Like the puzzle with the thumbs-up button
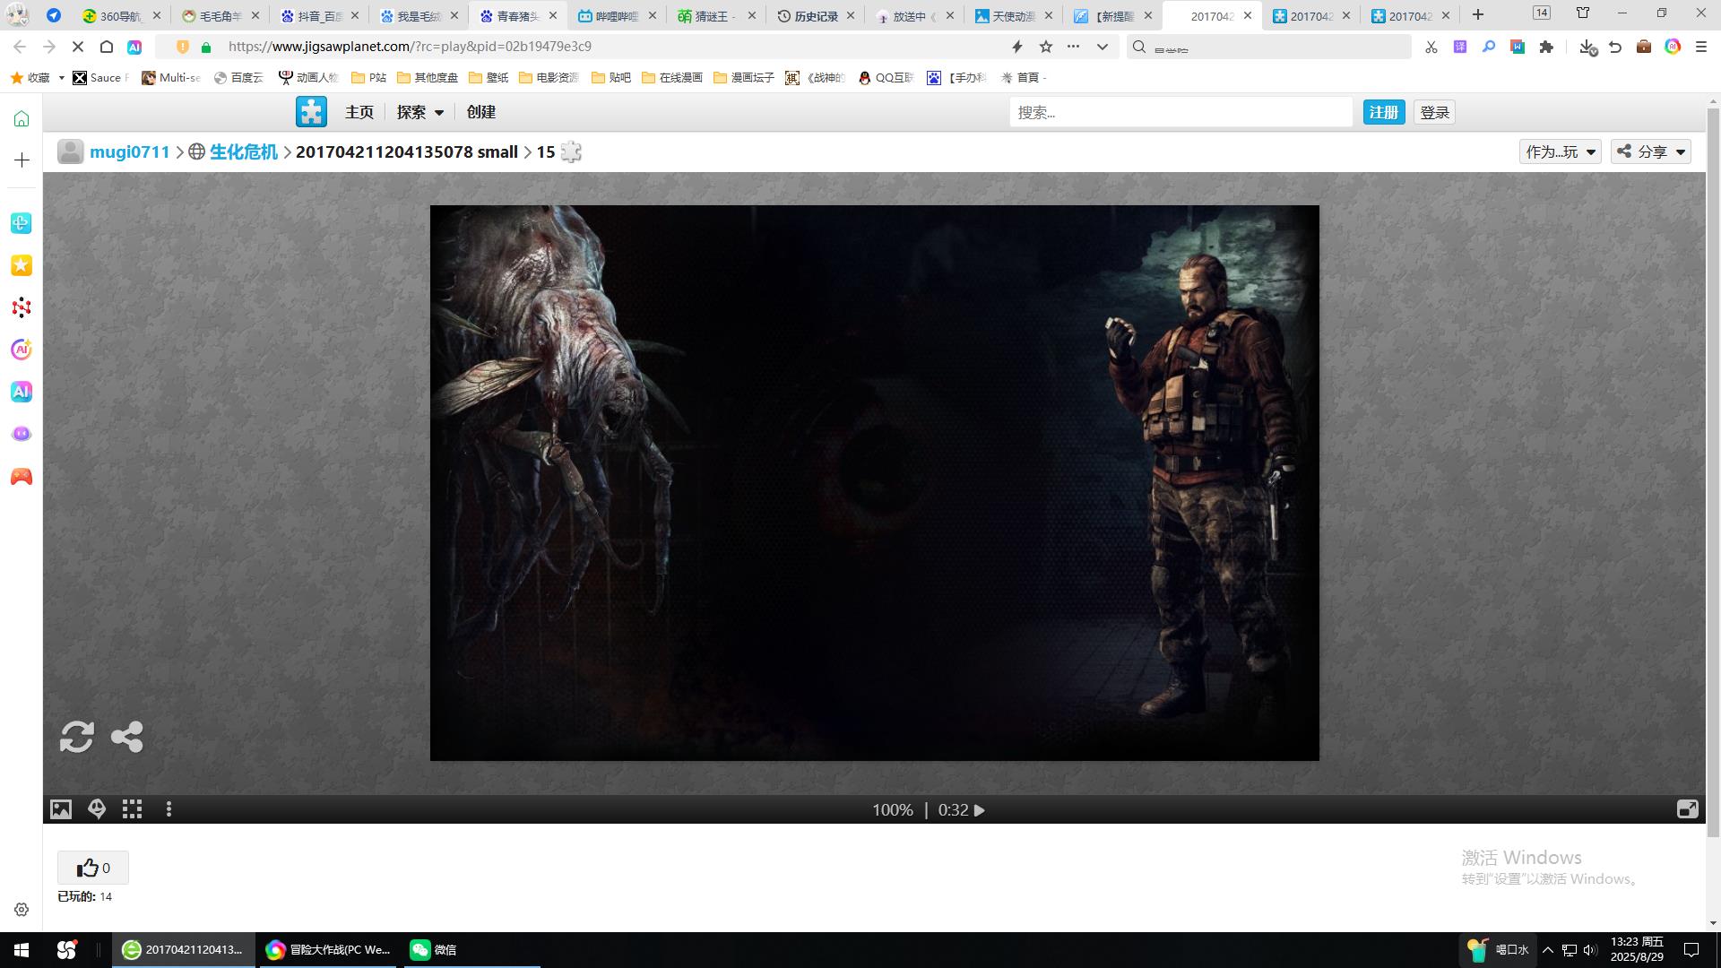Screen dimensions: 1721x968 93,868
